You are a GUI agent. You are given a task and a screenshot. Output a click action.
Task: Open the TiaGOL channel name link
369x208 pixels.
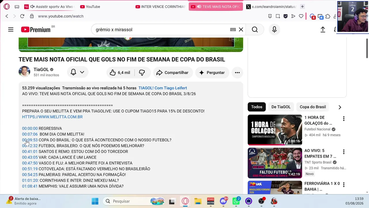[x=41, y=69]
